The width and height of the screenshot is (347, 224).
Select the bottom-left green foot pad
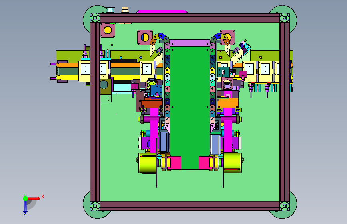pos(87,209)
